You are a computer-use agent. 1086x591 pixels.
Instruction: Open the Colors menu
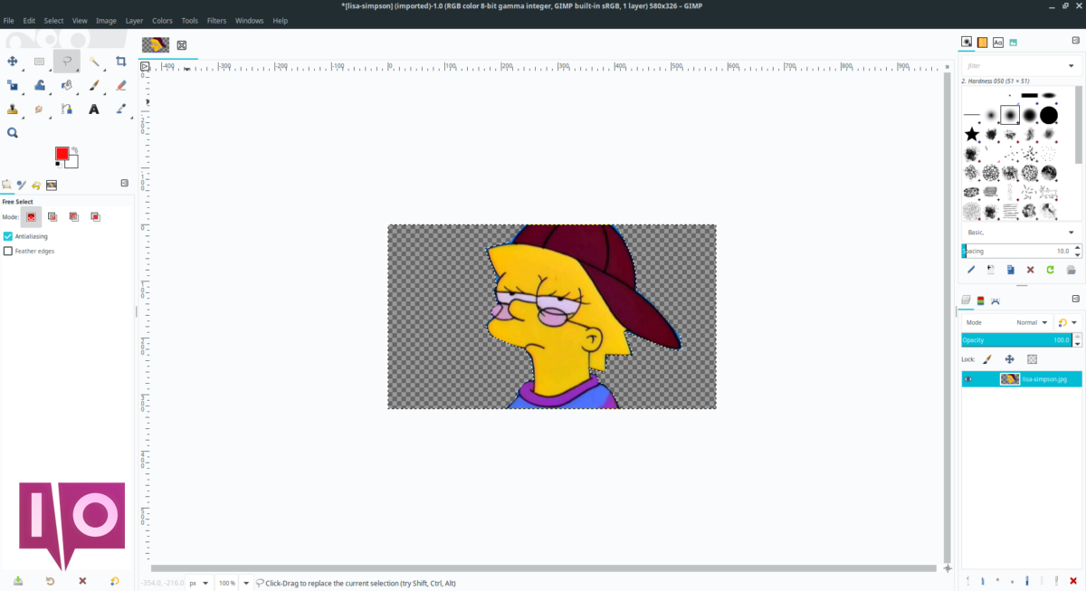(162, 20)
